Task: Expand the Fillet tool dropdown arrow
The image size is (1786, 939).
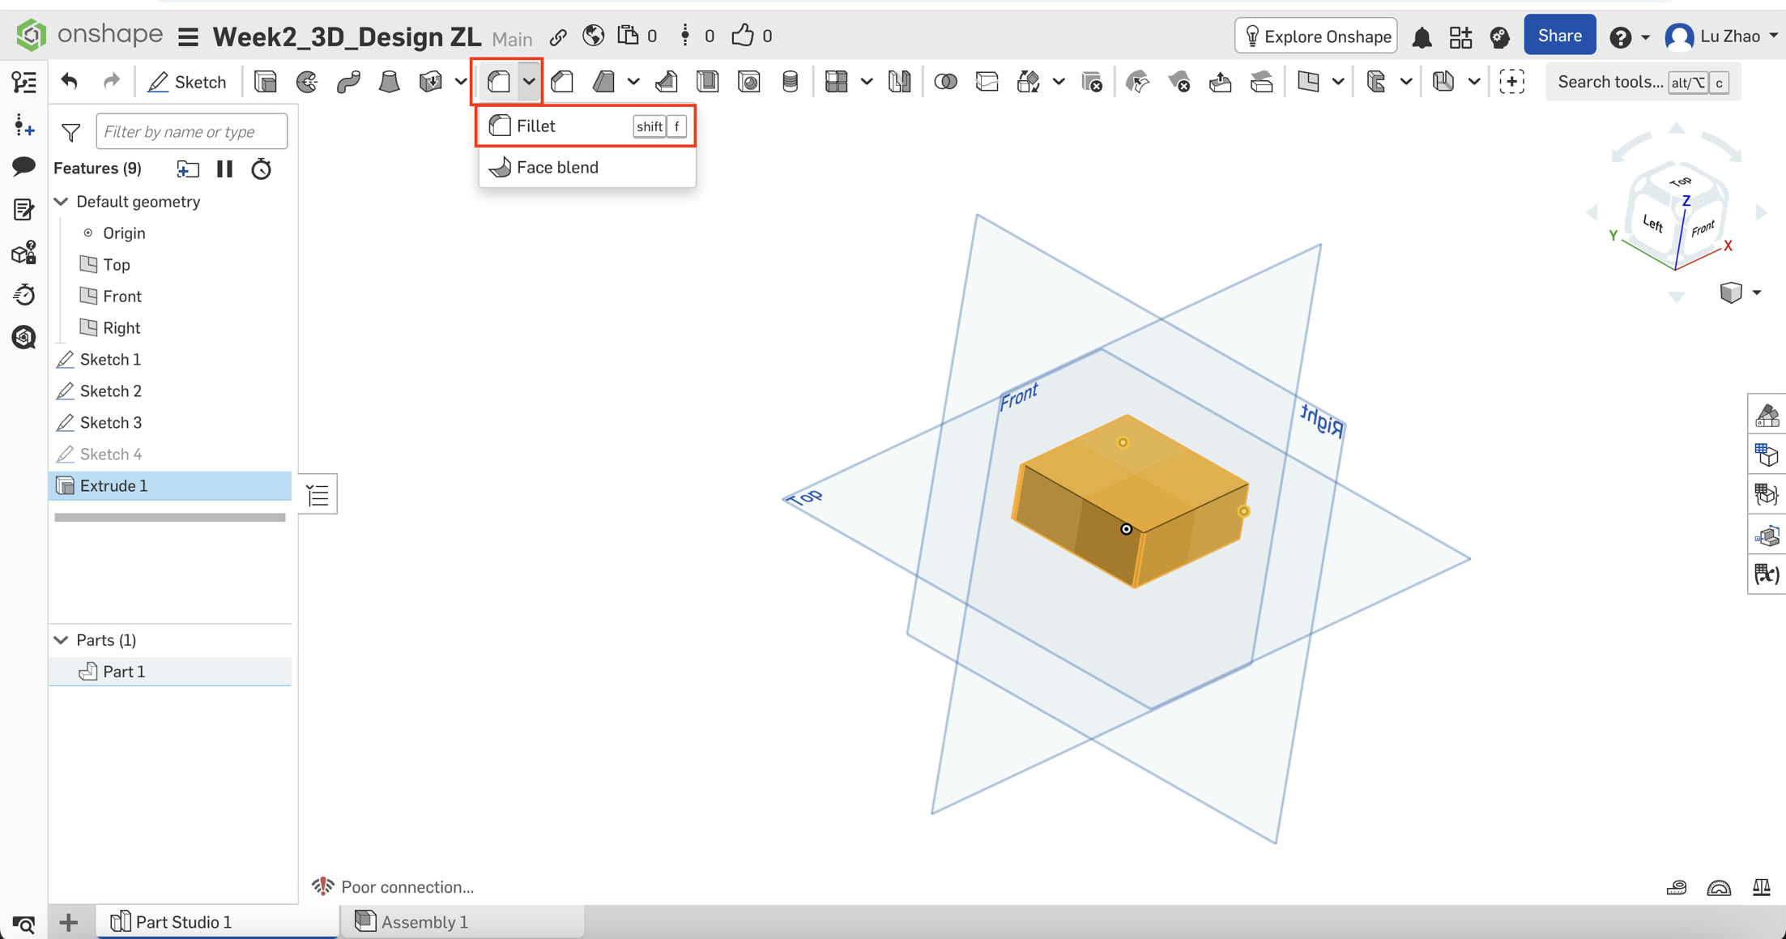Action: click(x=531, y=81)
